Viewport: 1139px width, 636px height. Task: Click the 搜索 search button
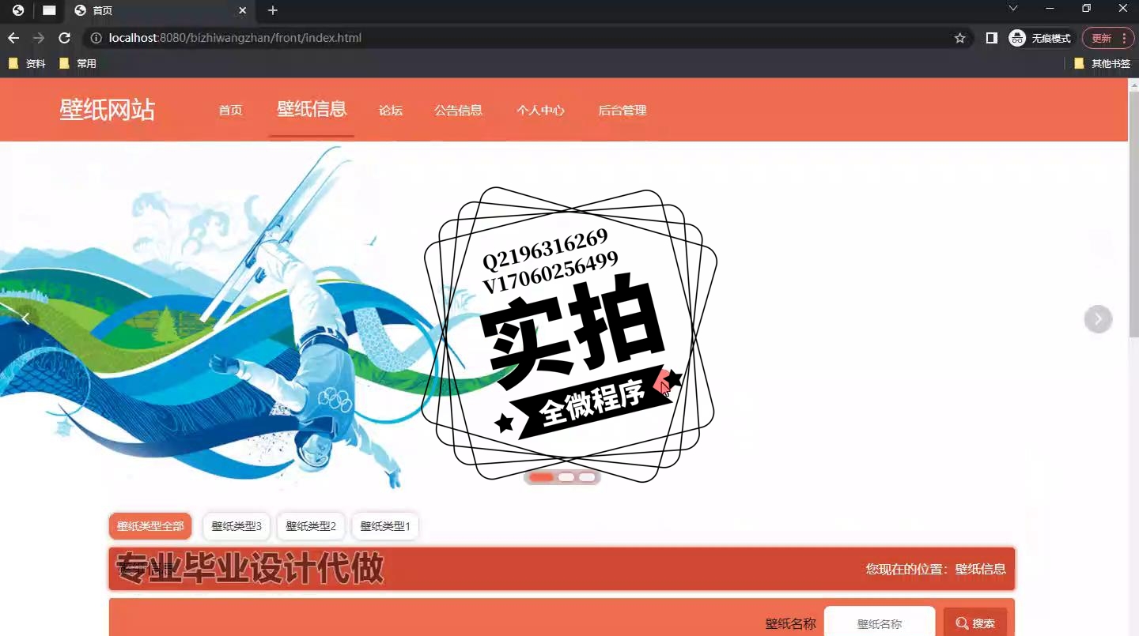pyautogui.click(x=975, y=623)
